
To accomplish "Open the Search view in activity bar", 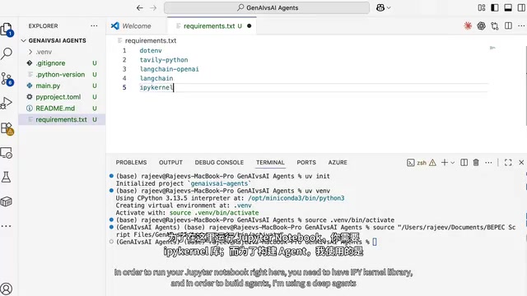I will (7, 53).
